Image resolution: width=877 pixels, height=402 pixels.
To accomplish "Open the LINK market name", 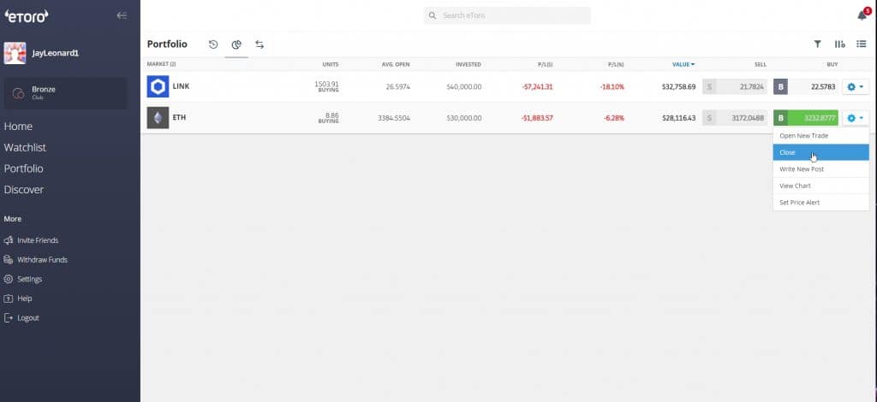I will pos(181,86).
